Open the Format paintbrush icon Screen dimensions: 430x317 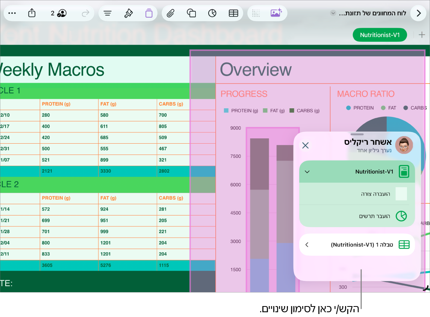click(128, 13)
